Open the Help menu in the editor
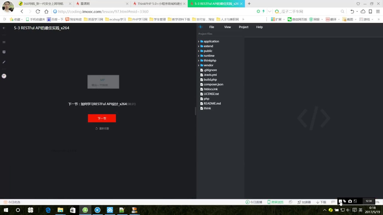The height and width of the screenshot is (215, 383). (259, 27)
